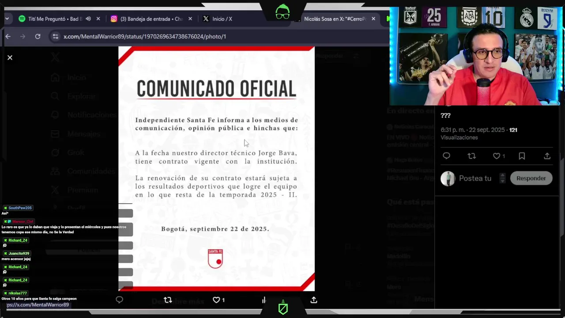Share icon beneath the photo
The width and height of the screenshot is (565, 318).
[314, 300]
